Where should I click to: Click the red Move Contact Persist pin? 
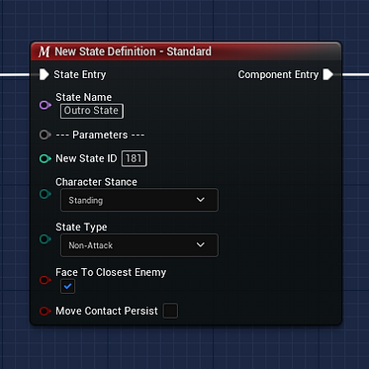[45, 311]
